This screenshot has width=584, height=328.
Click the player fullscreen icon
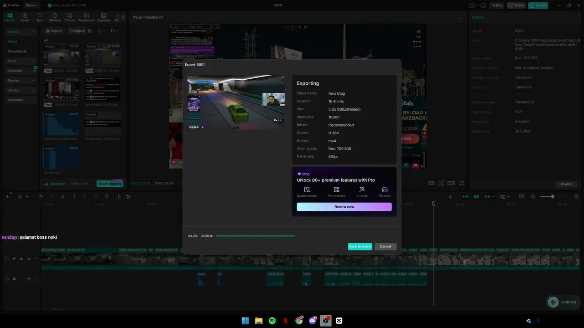pyautogui.click(x=462, y=183)
